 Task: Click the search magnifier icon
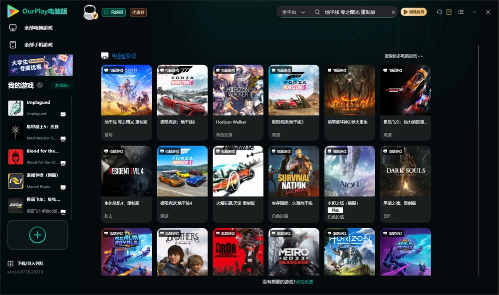pyautogui.click(x=317, y=12)
